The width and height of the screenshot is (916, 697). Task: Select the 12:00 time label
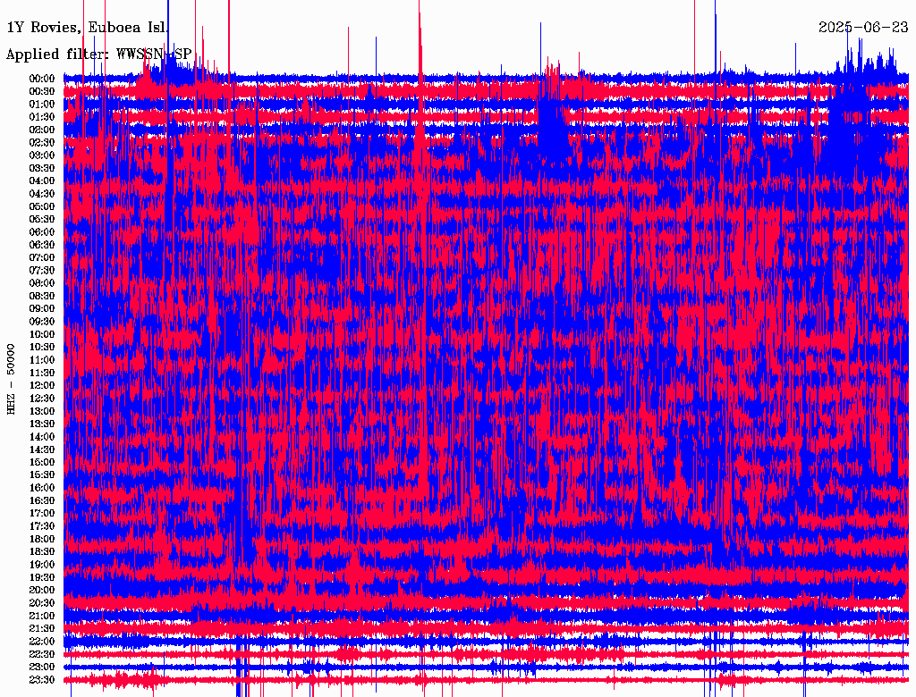(42, 385)
